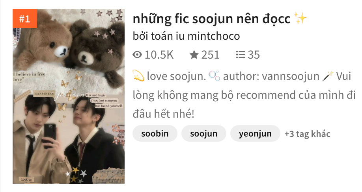Click the 35 parts count

click(x=254, y=55)
